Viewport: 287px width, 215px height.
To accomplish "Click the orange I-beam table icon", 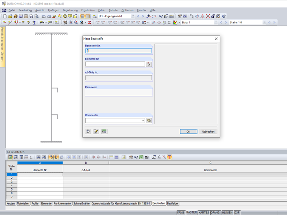I will pos(170,157).
